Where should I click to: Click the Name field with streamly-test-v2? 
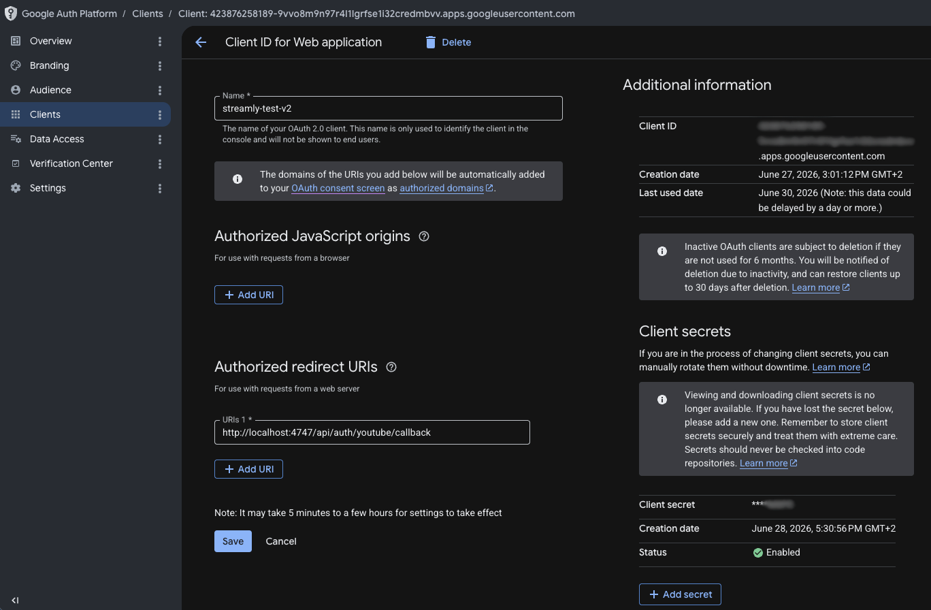coord(389,108)
